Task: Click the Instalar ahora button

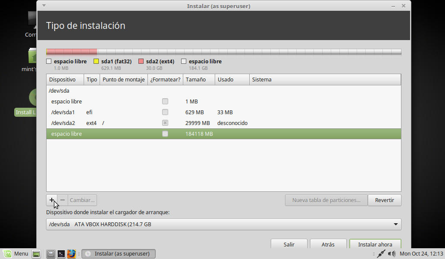Action: 375,244
